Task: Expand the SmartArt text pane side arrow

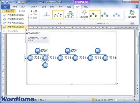Action: coord(25,58)
